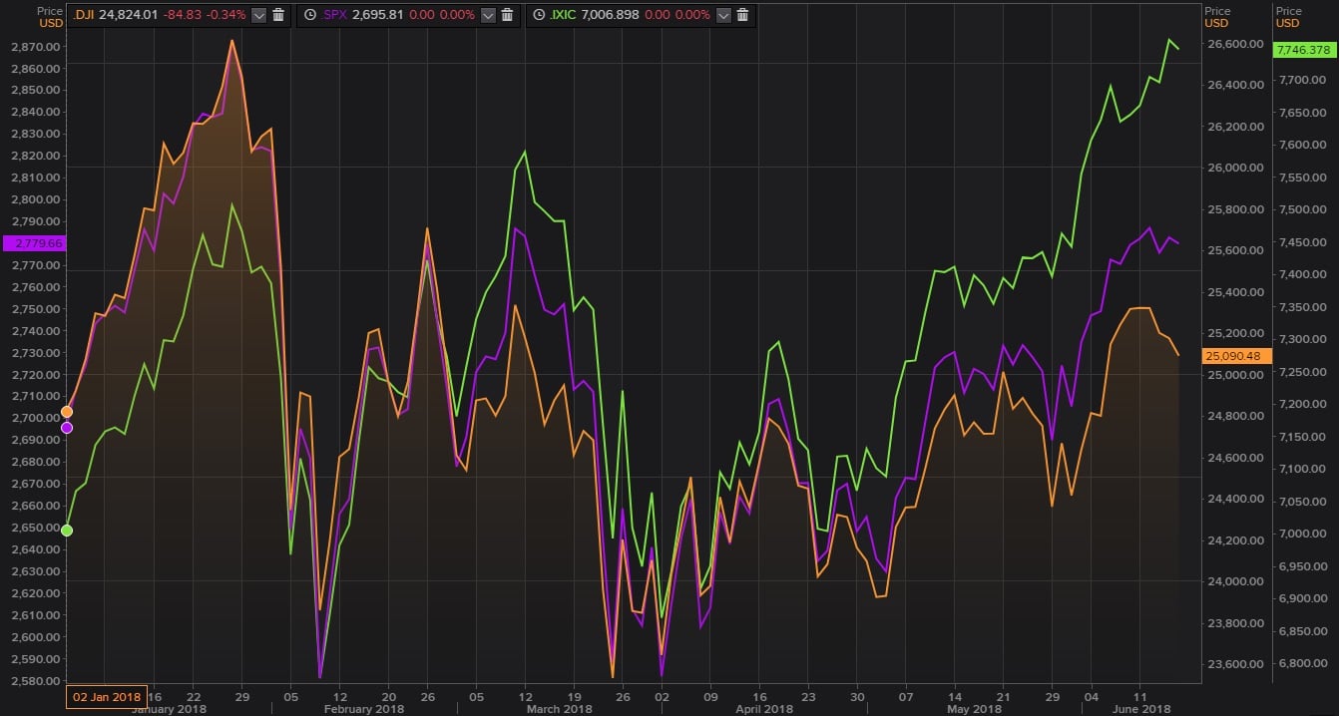Click the 7,200.00 far-right axis value
Image resolution: width=1339 pixels, height=716 pixels.
tap(1303, 404)
